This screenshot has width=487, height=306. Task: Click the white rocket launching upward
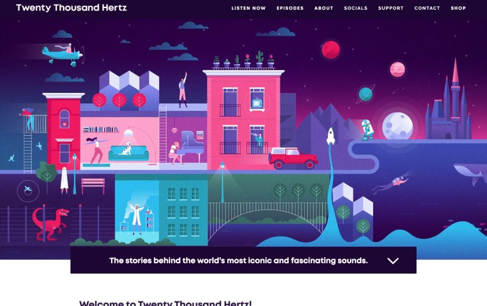click(x=331, y=136)
